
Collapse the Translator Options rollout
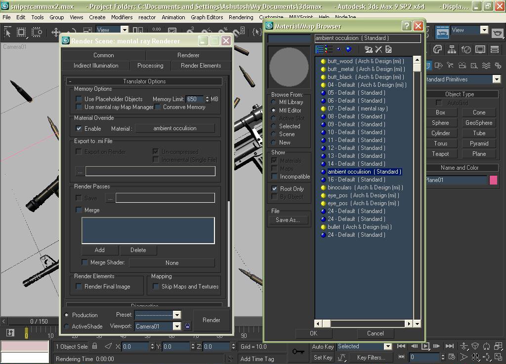144,81
